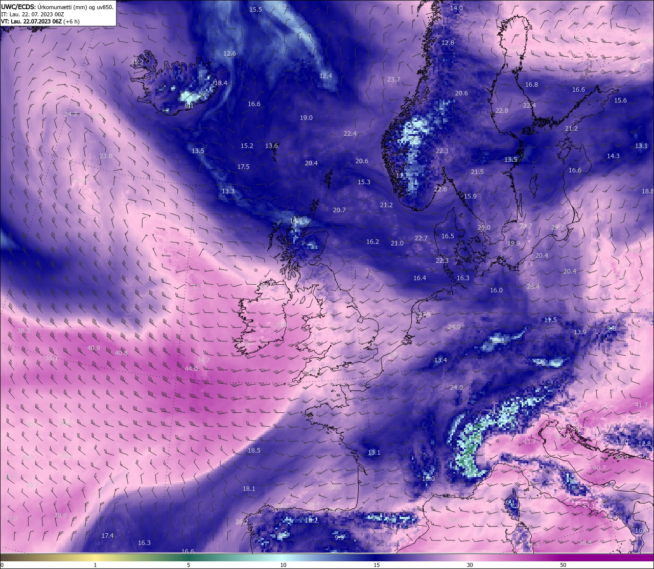Click the 17.4 value at the bottom left
This screenshot has height=569, width=654.
(x=107, y=536)
